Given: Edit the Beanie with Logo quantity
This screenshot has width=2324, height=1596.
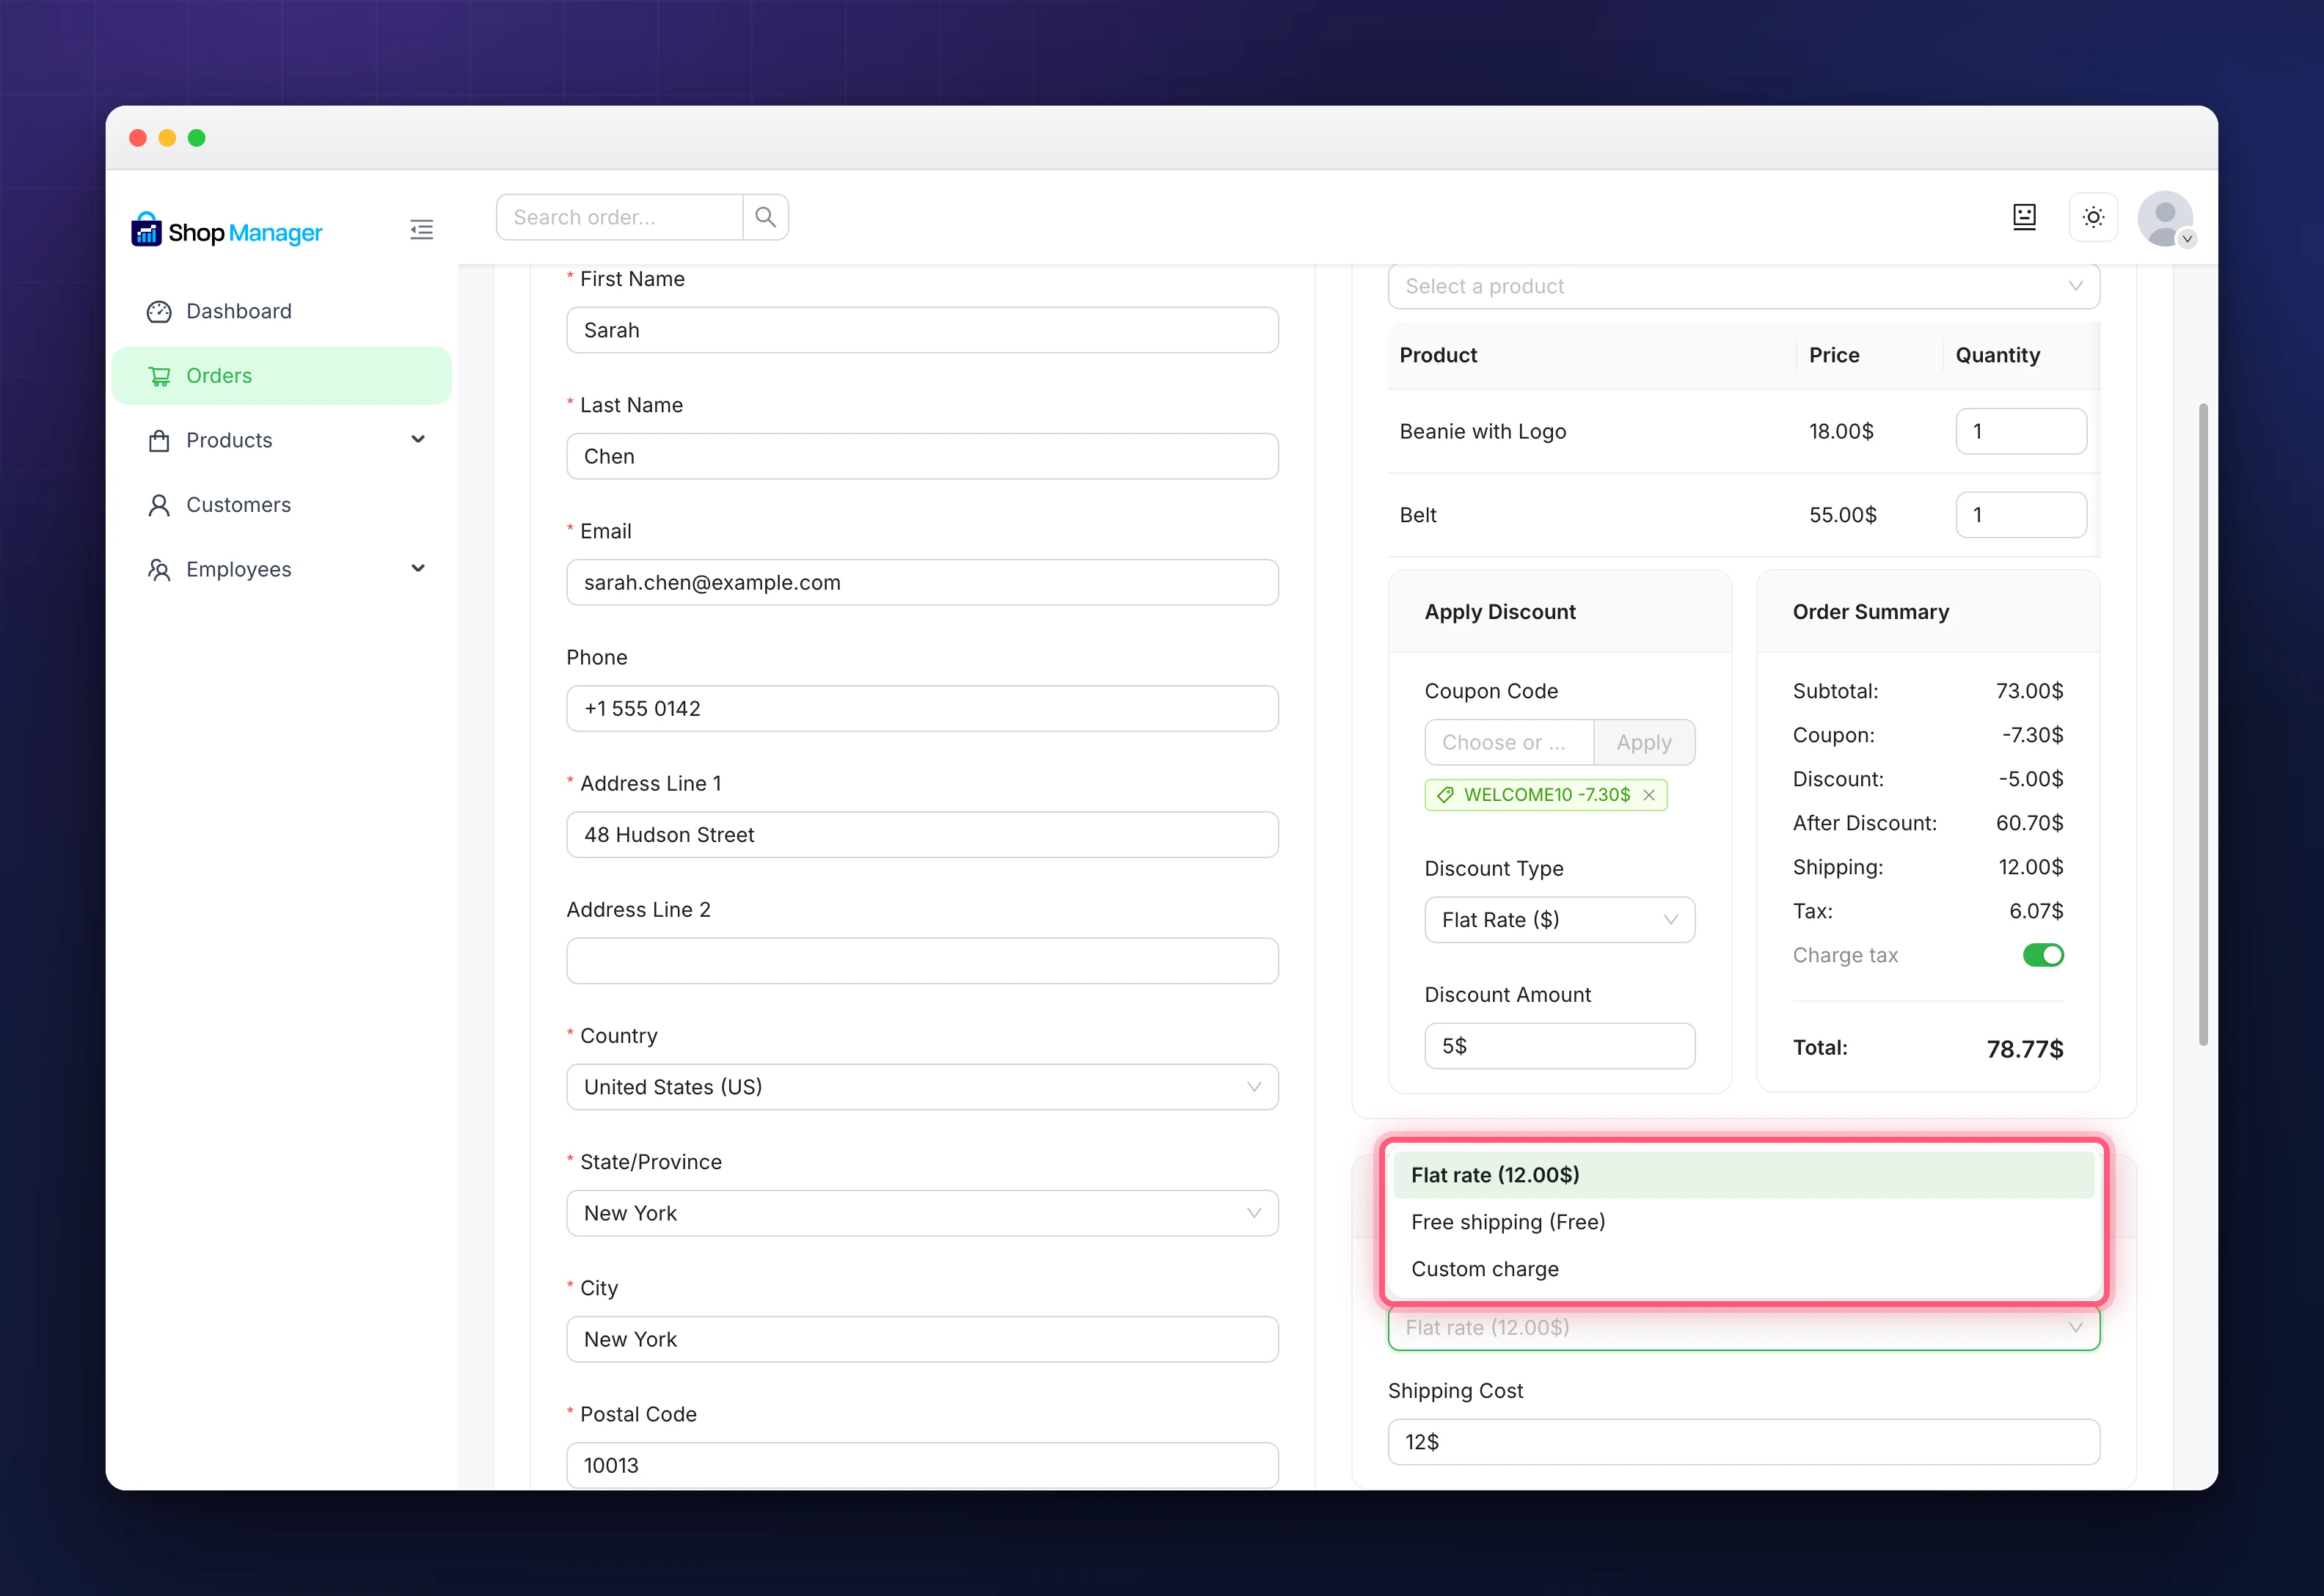Looking at the screenshot, I should coord(2021,431).
